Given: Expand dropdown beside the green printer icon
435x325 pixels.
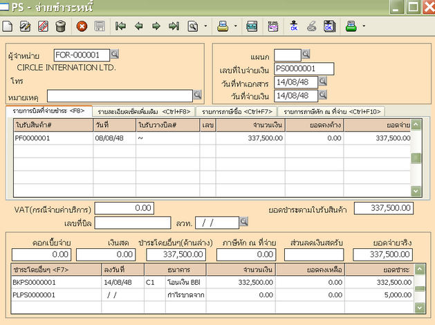Looking at the screenshot, I should (x=364, y=27).
